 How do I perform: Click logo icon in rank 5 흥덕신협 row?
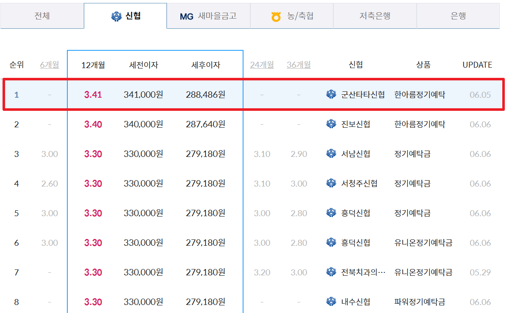[x=331, y=213]
